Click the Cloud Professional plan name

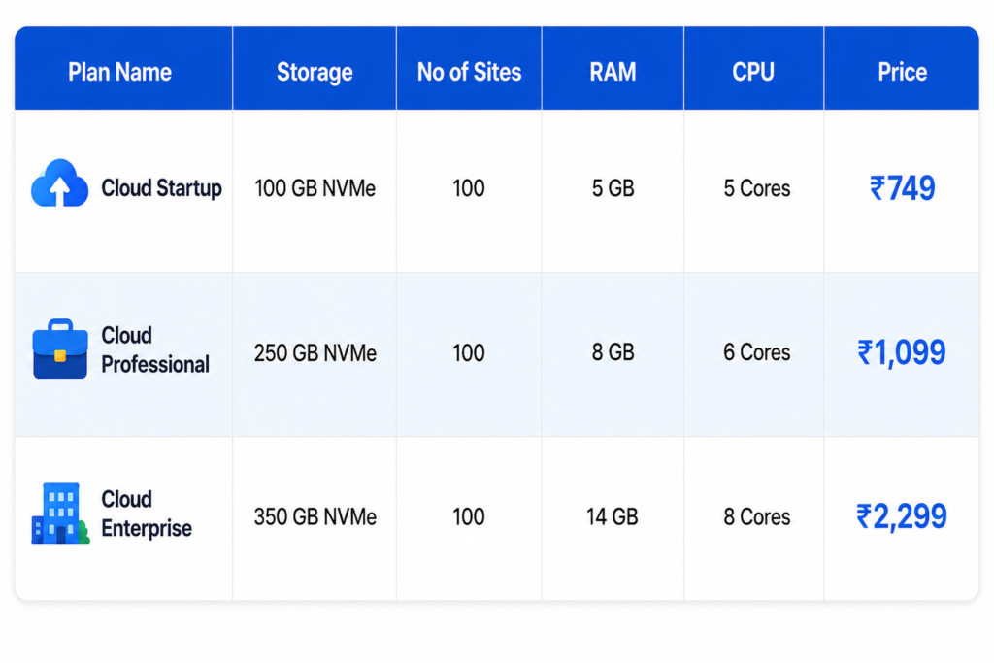[x=155, y=349]
